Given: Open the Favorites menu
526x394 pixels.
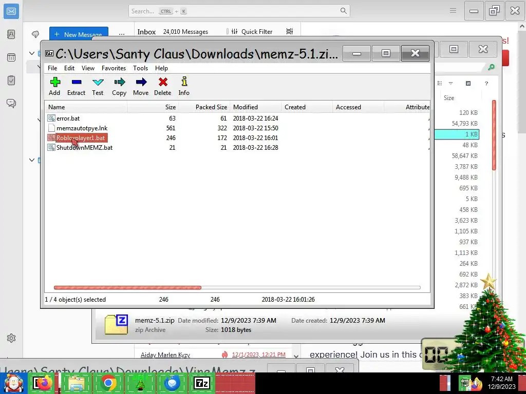Looking at the screenshot, I should click(114, 68).
